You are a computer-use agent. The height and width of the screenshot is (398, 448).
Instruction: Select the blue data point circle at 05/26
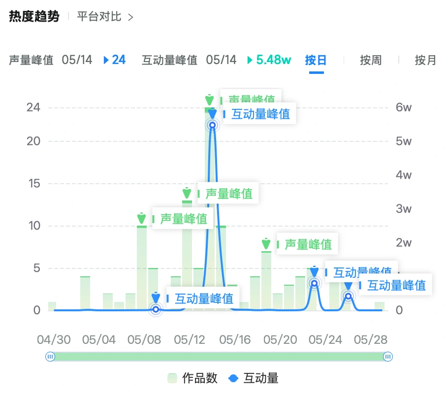coord(348,296)
